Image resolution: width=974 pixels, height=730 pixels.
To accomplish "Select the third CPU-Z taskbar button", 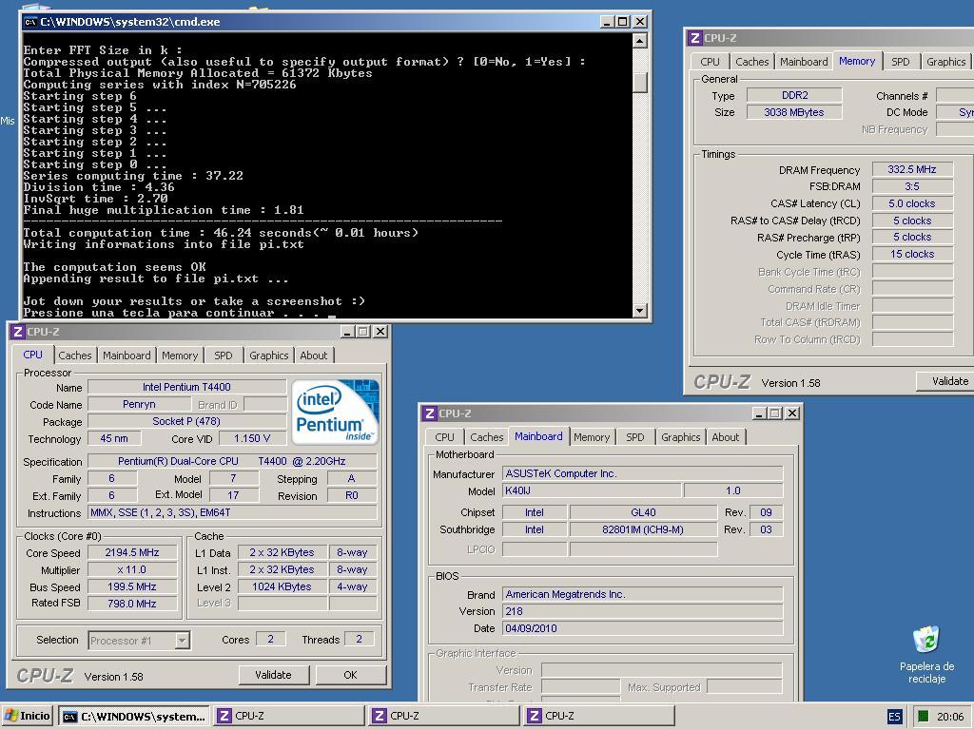I will [599, 716].
